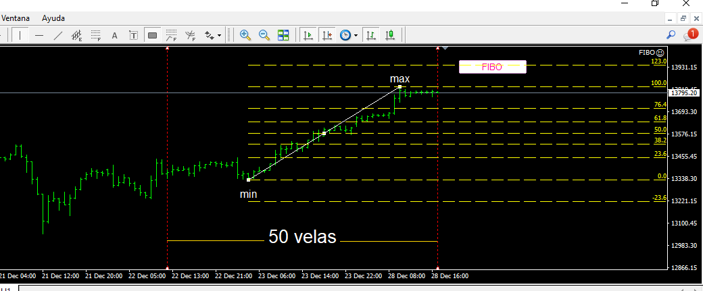Click the 123.0 Fibonacci level label

[x=660, y=61]
